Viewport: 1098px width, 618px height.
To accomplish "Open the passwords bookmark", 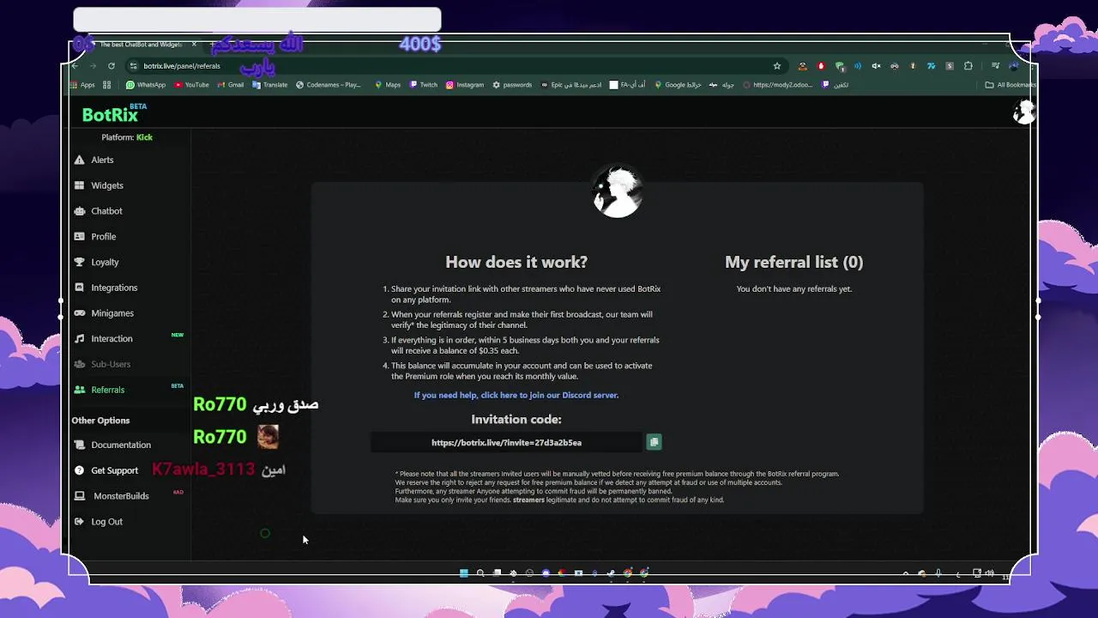I will (x=512, y=85).
